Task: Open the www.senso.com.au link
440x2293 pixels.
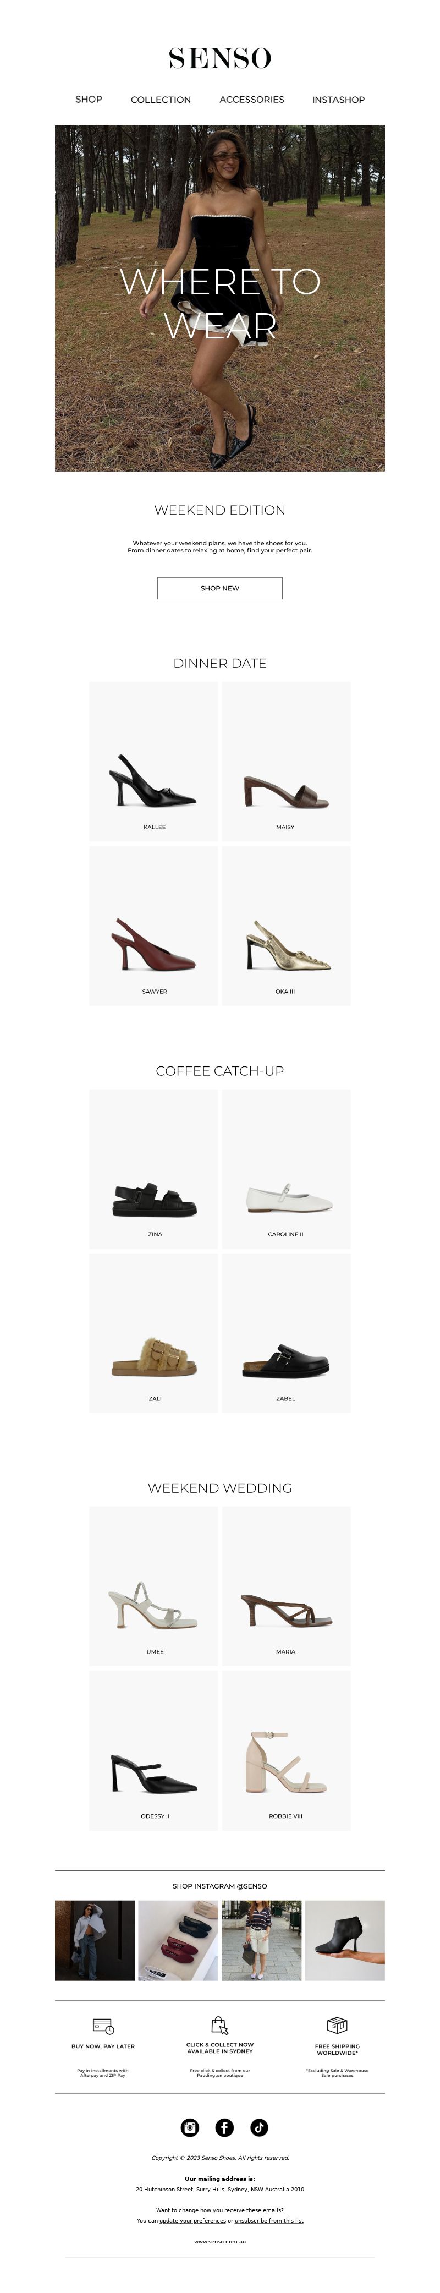Action: click(219, 2241)
